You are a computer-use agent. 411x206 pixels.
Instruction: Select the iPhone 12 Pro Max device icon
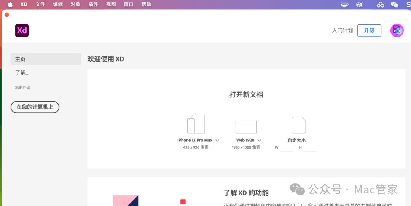coord(196,124)
